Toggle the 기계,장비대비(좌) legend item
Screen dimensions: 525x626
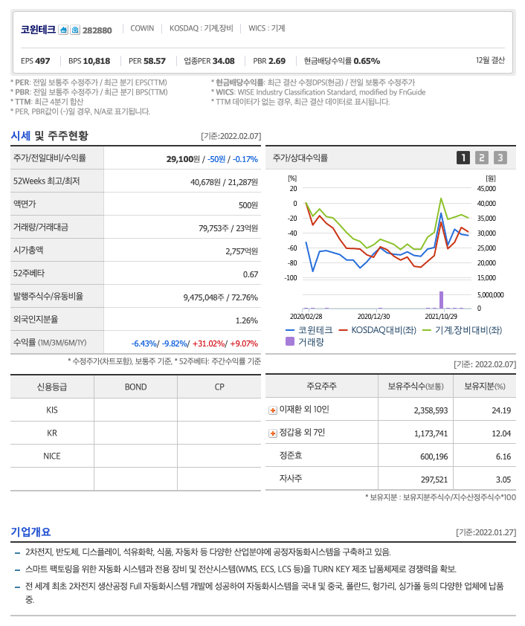pyautogui.click(x=462, y=330)
